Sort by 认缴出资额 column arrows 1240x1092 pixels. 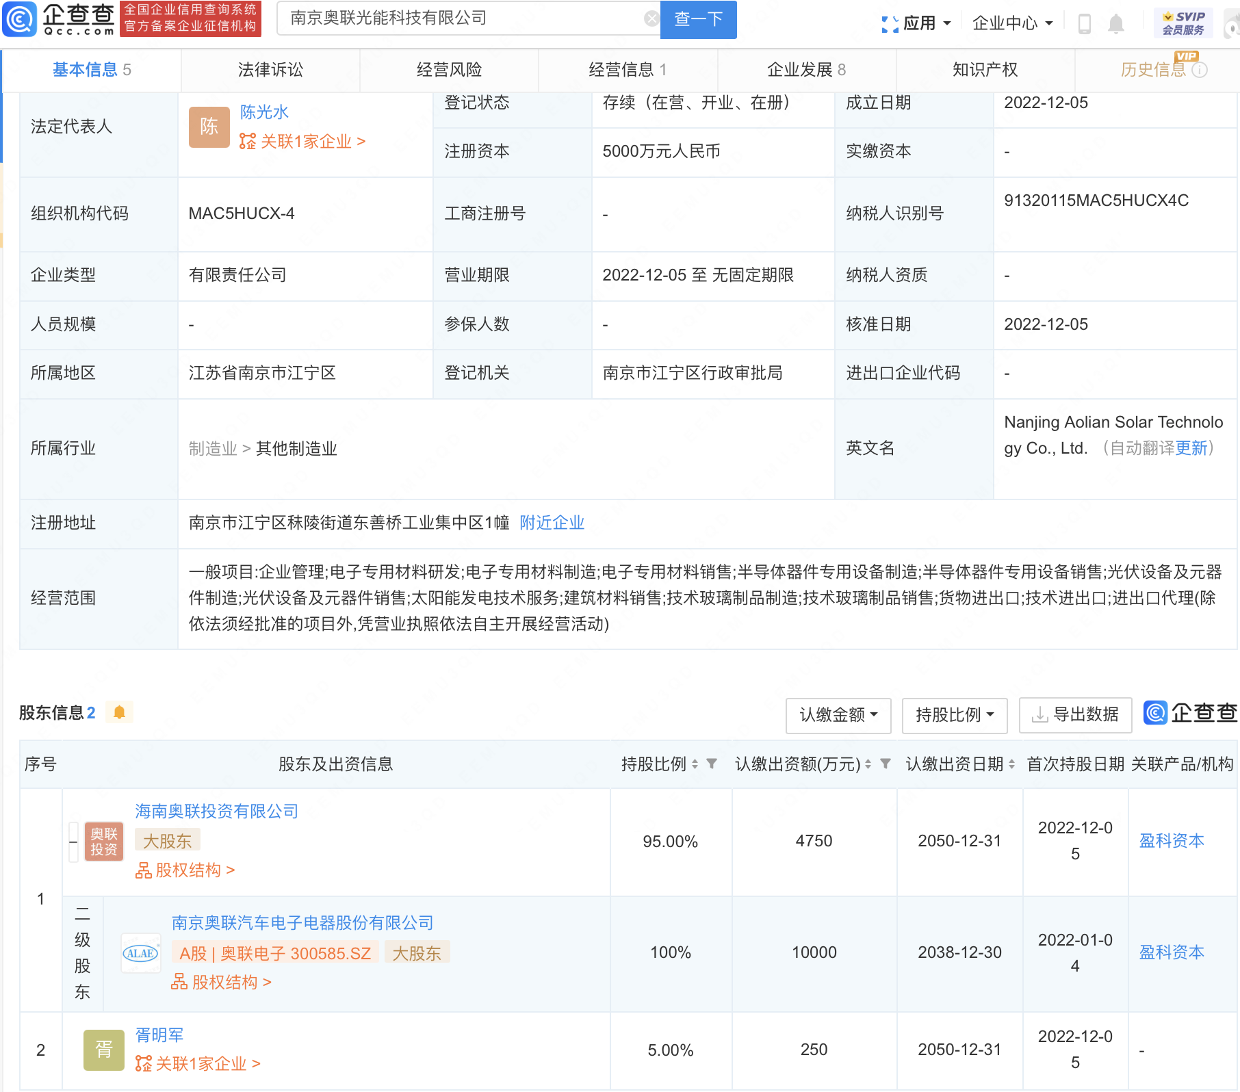tap(868, 764)
